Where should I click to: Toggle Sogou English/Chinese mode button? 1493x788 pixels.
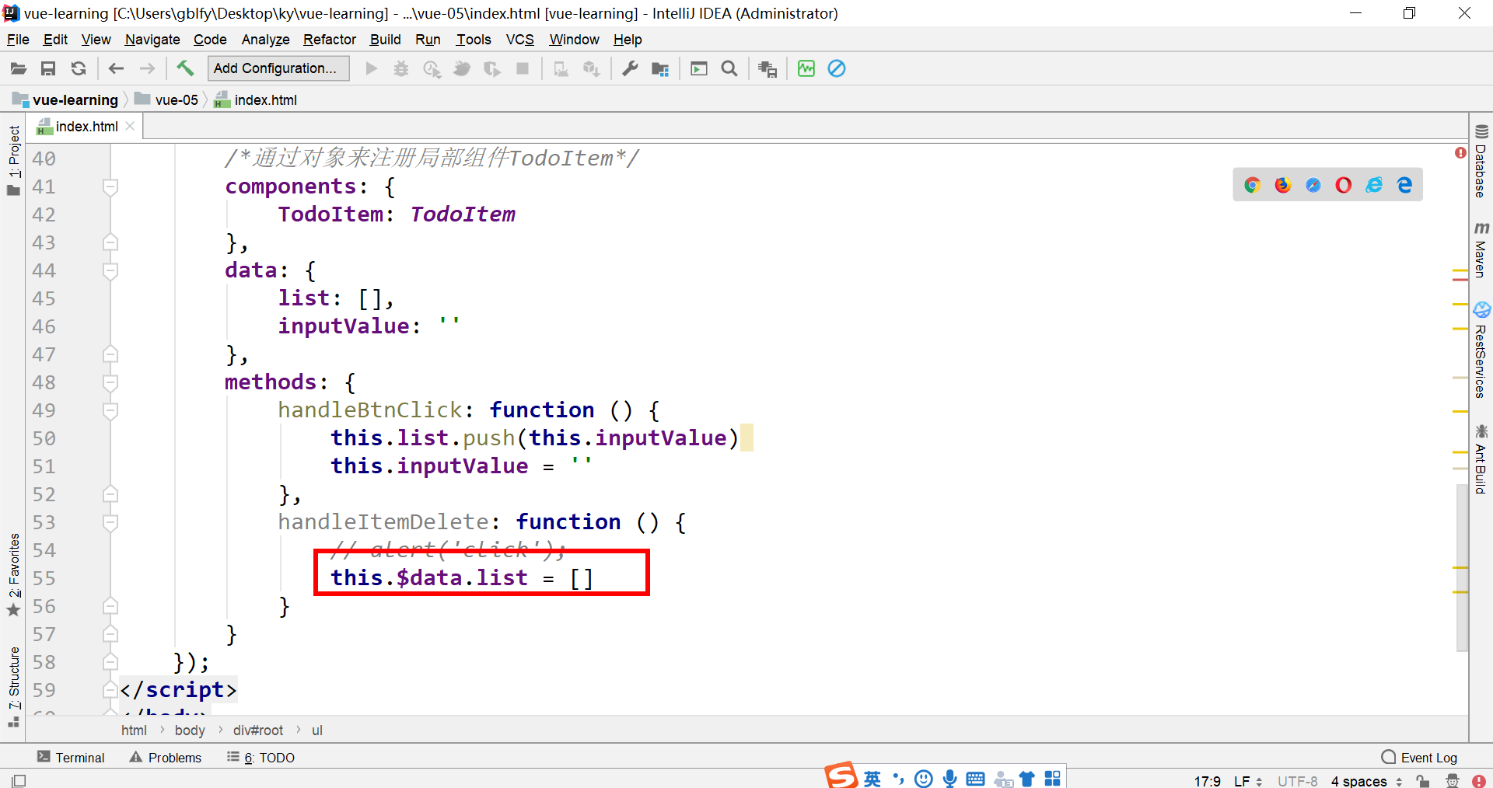point(872,779)
